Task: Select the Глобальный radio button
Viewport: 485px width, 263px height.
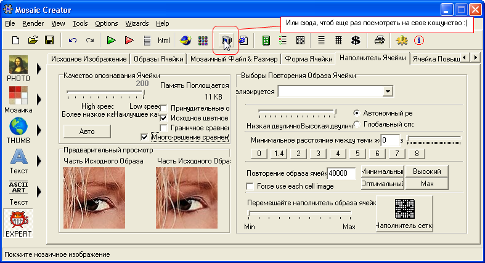Action: [x=357, y=124]
